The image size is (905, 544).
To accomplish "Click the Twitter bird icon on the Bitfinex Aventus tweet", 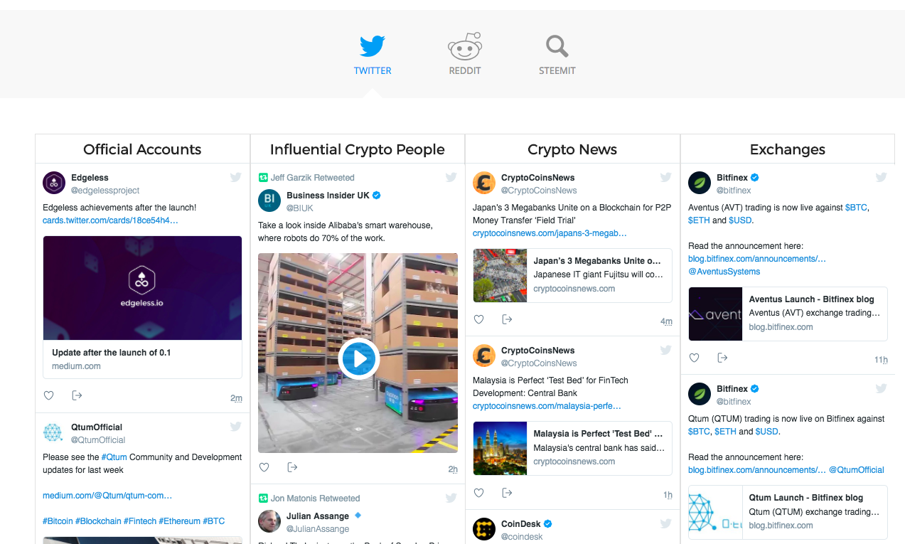I will (x=881, y=177).
